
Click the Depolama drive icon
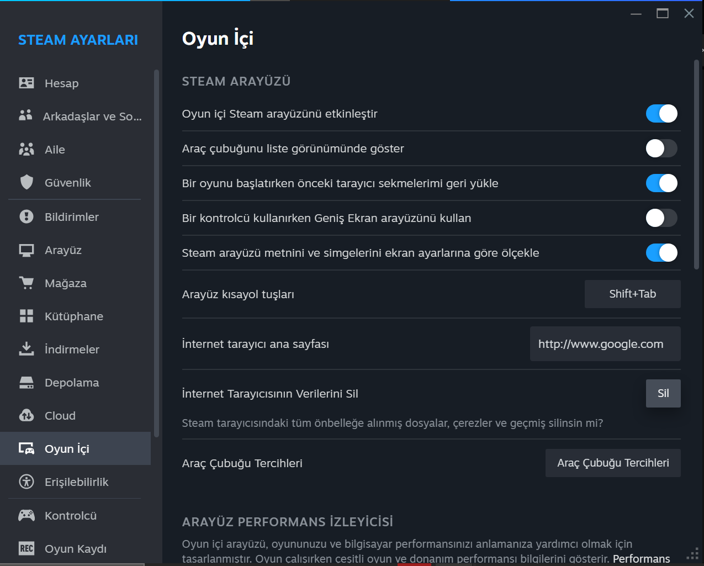tap(27, 383)
